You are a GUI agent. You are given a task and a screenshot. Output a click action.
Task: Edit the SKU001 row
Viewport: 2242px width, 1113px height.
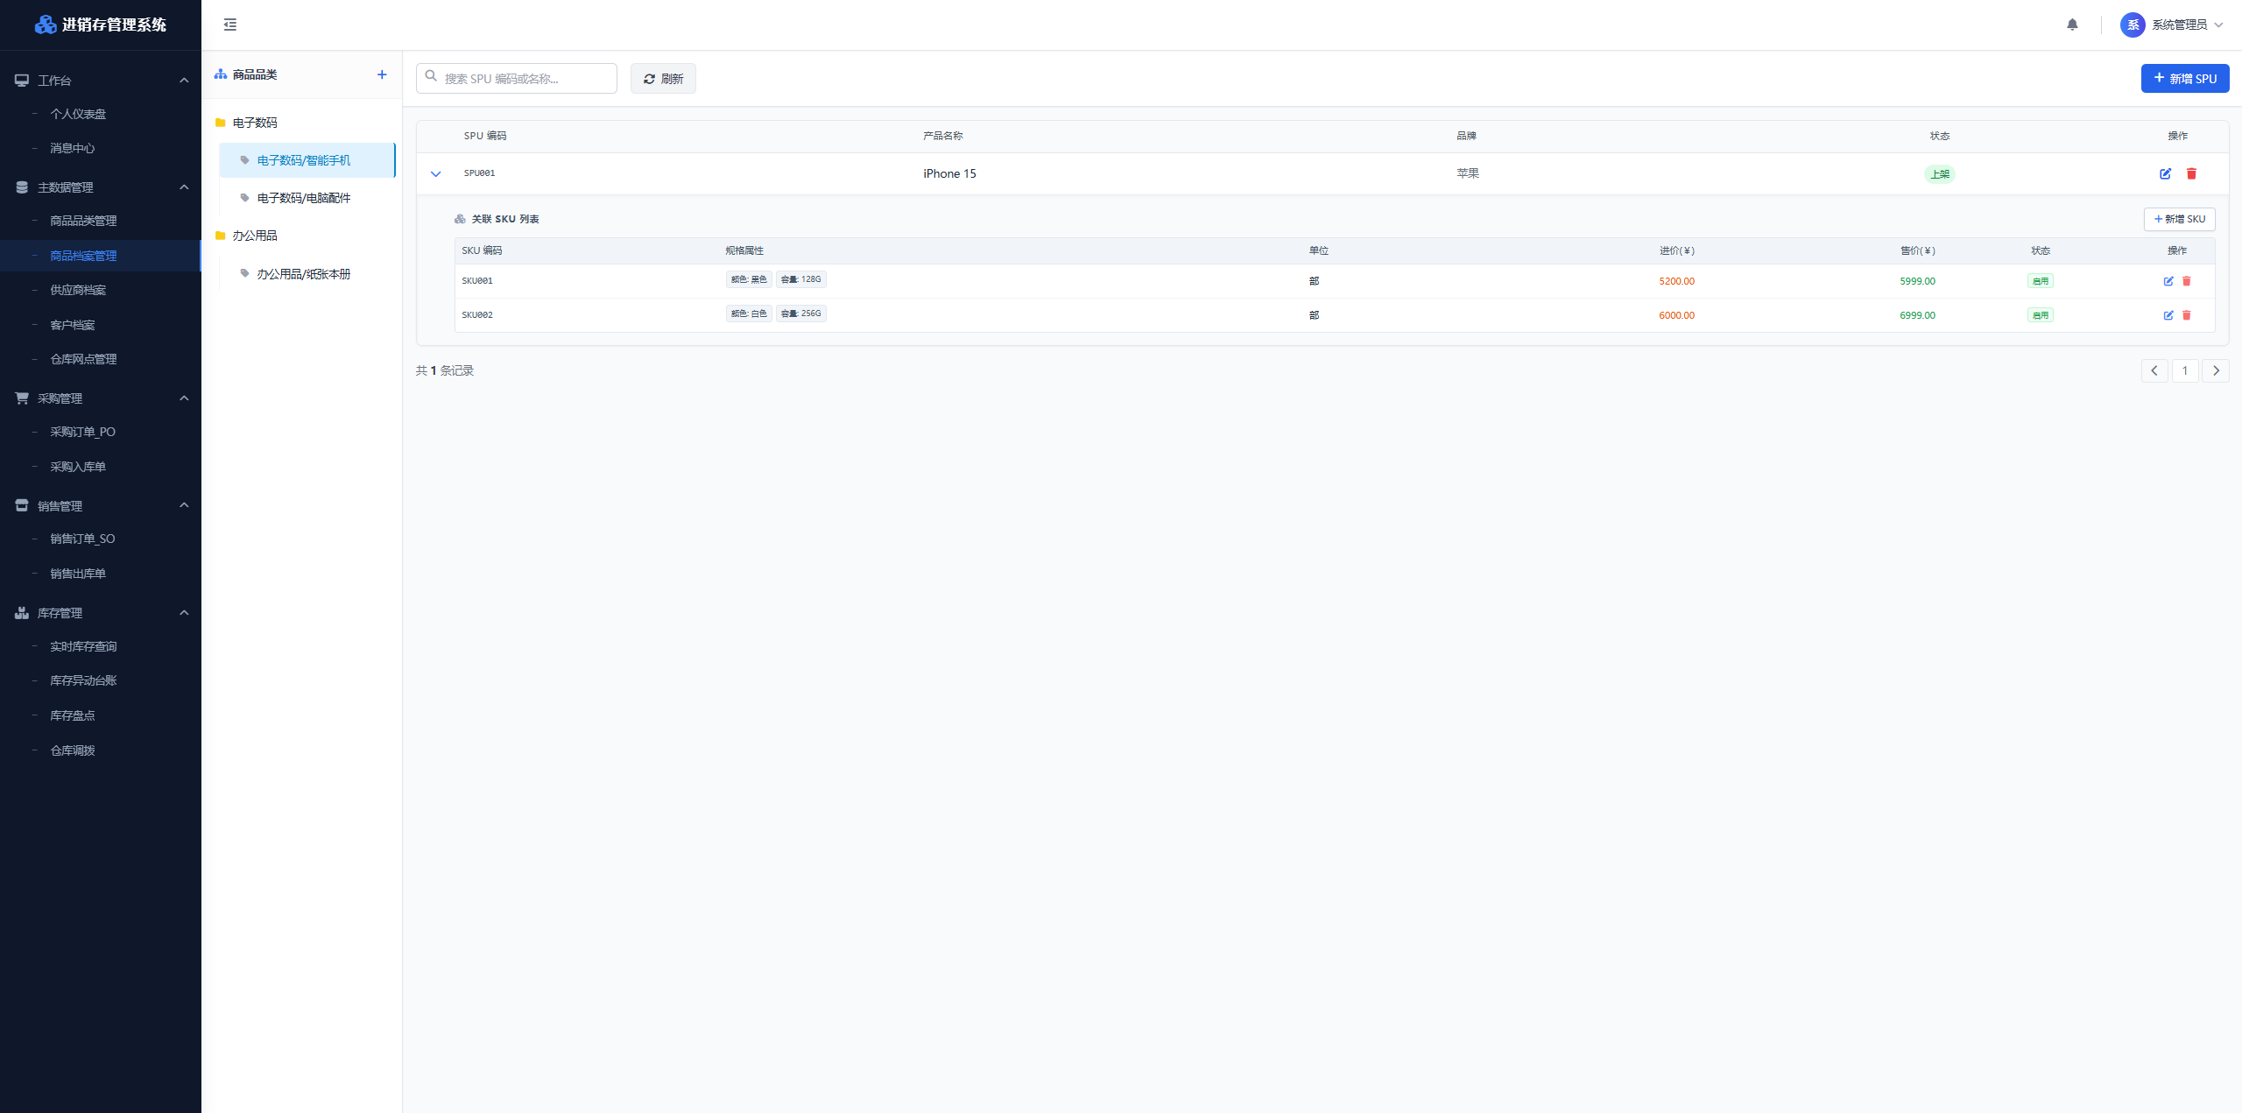click(x=2168, y=281)
